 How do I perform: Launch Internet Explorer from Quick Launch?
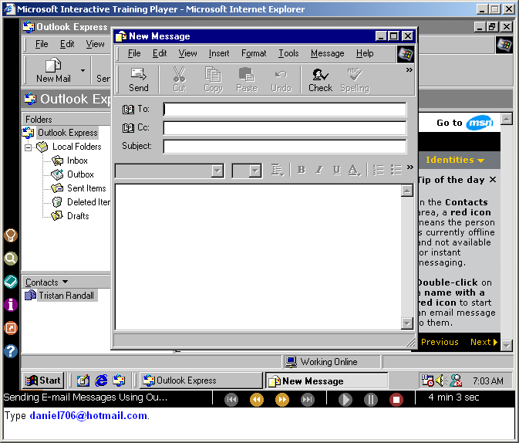tap(101, 380)
